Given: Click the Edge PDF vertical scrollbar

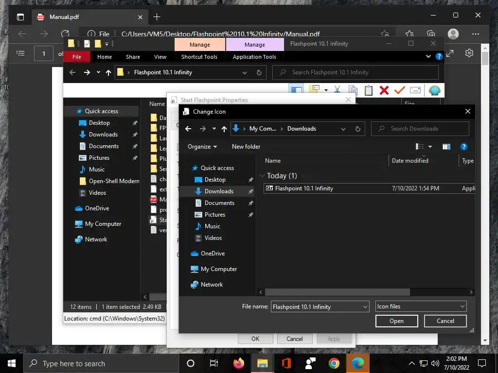Looking at the screenshot, I should [x=485, y=59].
